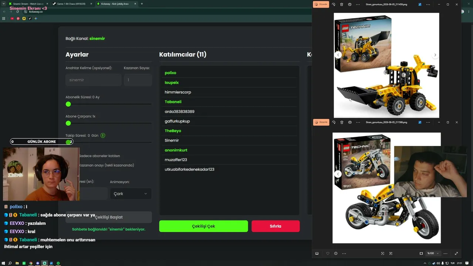Open the TikTok bookmark icon
The image size is (473, 266).
[30, 18]
